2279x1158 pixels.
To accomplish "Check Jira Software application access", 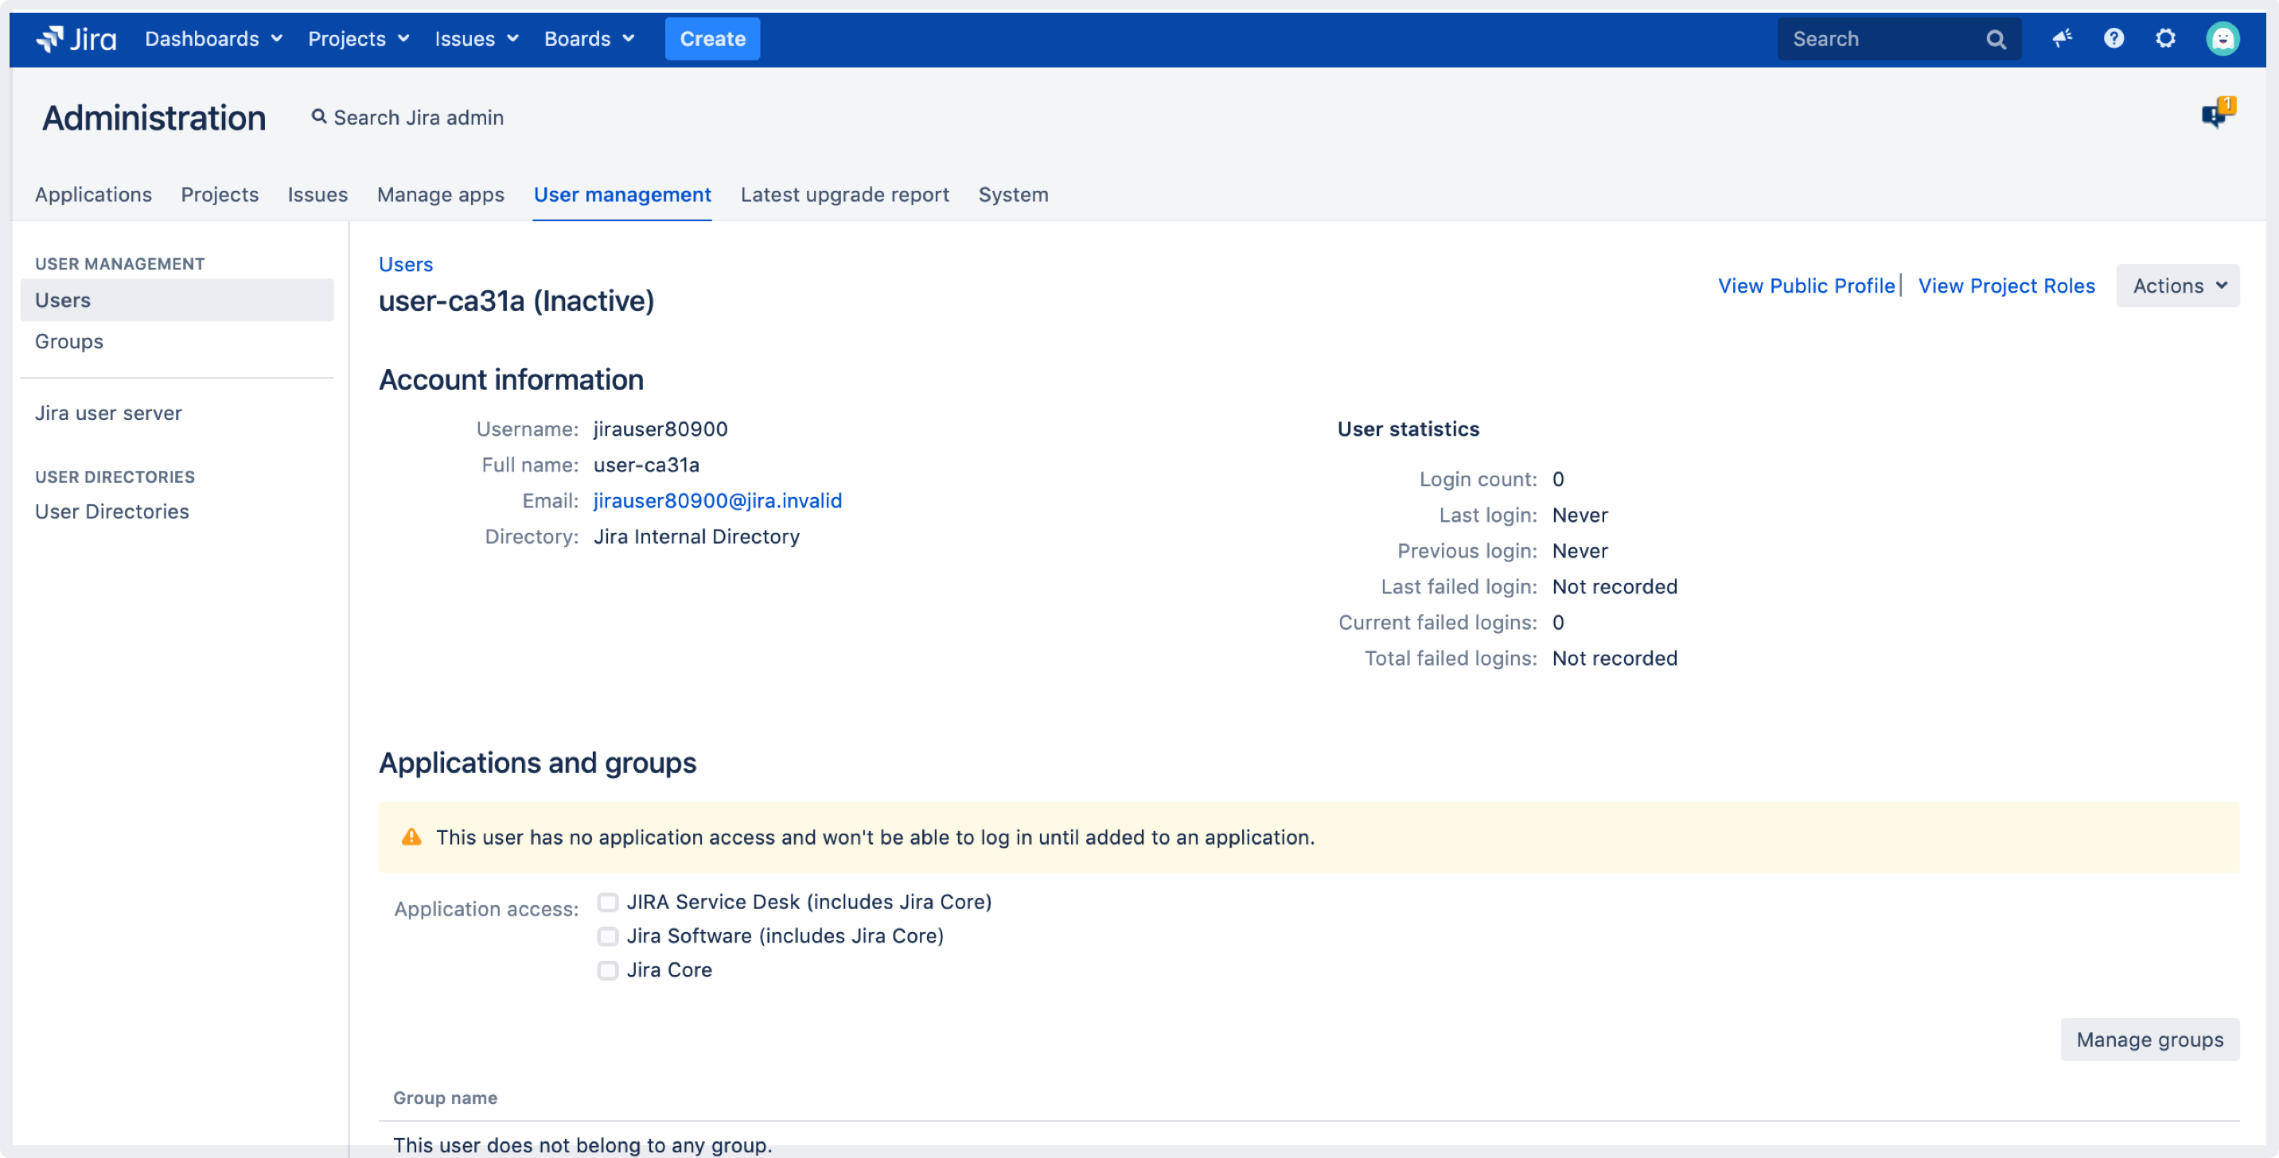I will [x=608, y=936].
